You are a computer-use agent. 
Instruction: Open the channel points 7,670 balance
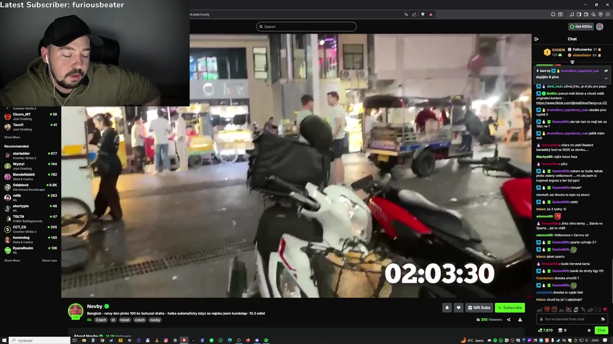coord(545,330)
